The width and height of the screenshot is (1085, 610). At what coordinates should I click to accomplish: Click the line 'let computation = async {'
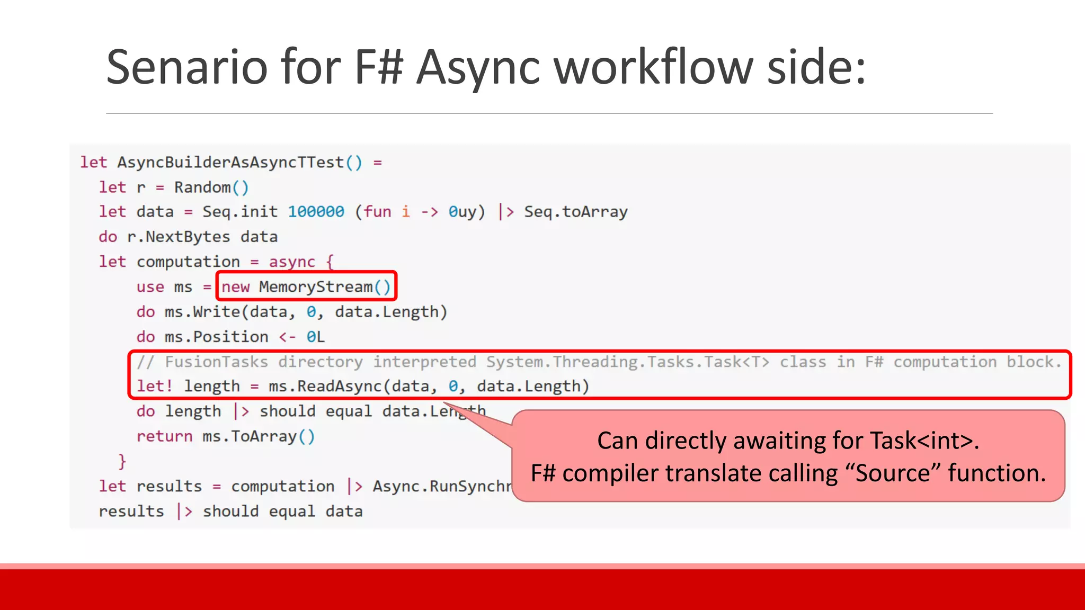click(216, 262)
